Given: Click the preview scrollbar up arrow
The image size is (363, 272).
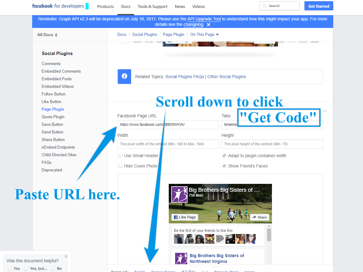Looking at the screenshot, I should (x=269, y=226).
